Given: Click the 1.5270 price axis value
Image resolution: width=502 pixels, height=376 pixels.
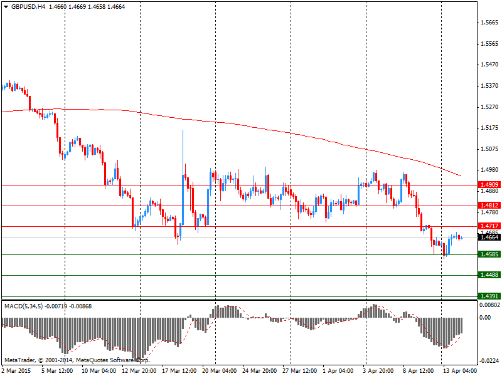Looking at the screenshot, I should click(x=489, y=107).
